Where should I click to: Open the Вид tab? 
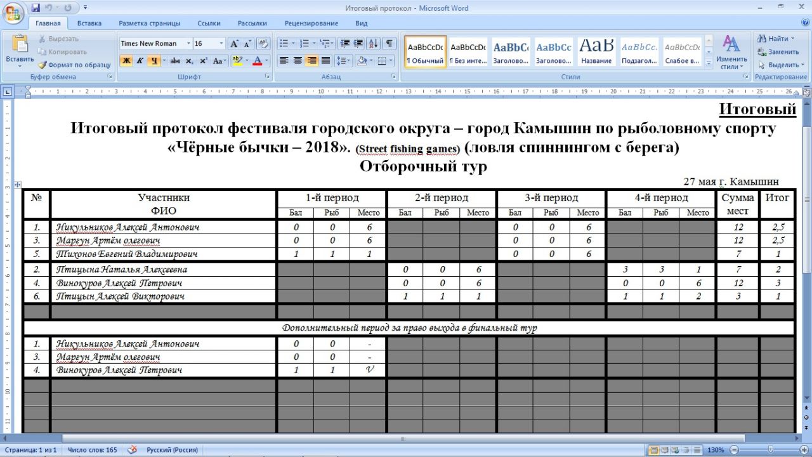(x=362, y=23)
